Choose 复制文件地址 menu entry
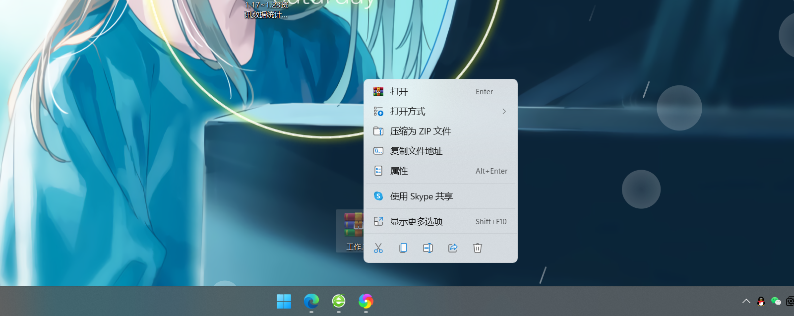Image resolution: width=794 pixels, height=316 pixels. coord(440,151)
